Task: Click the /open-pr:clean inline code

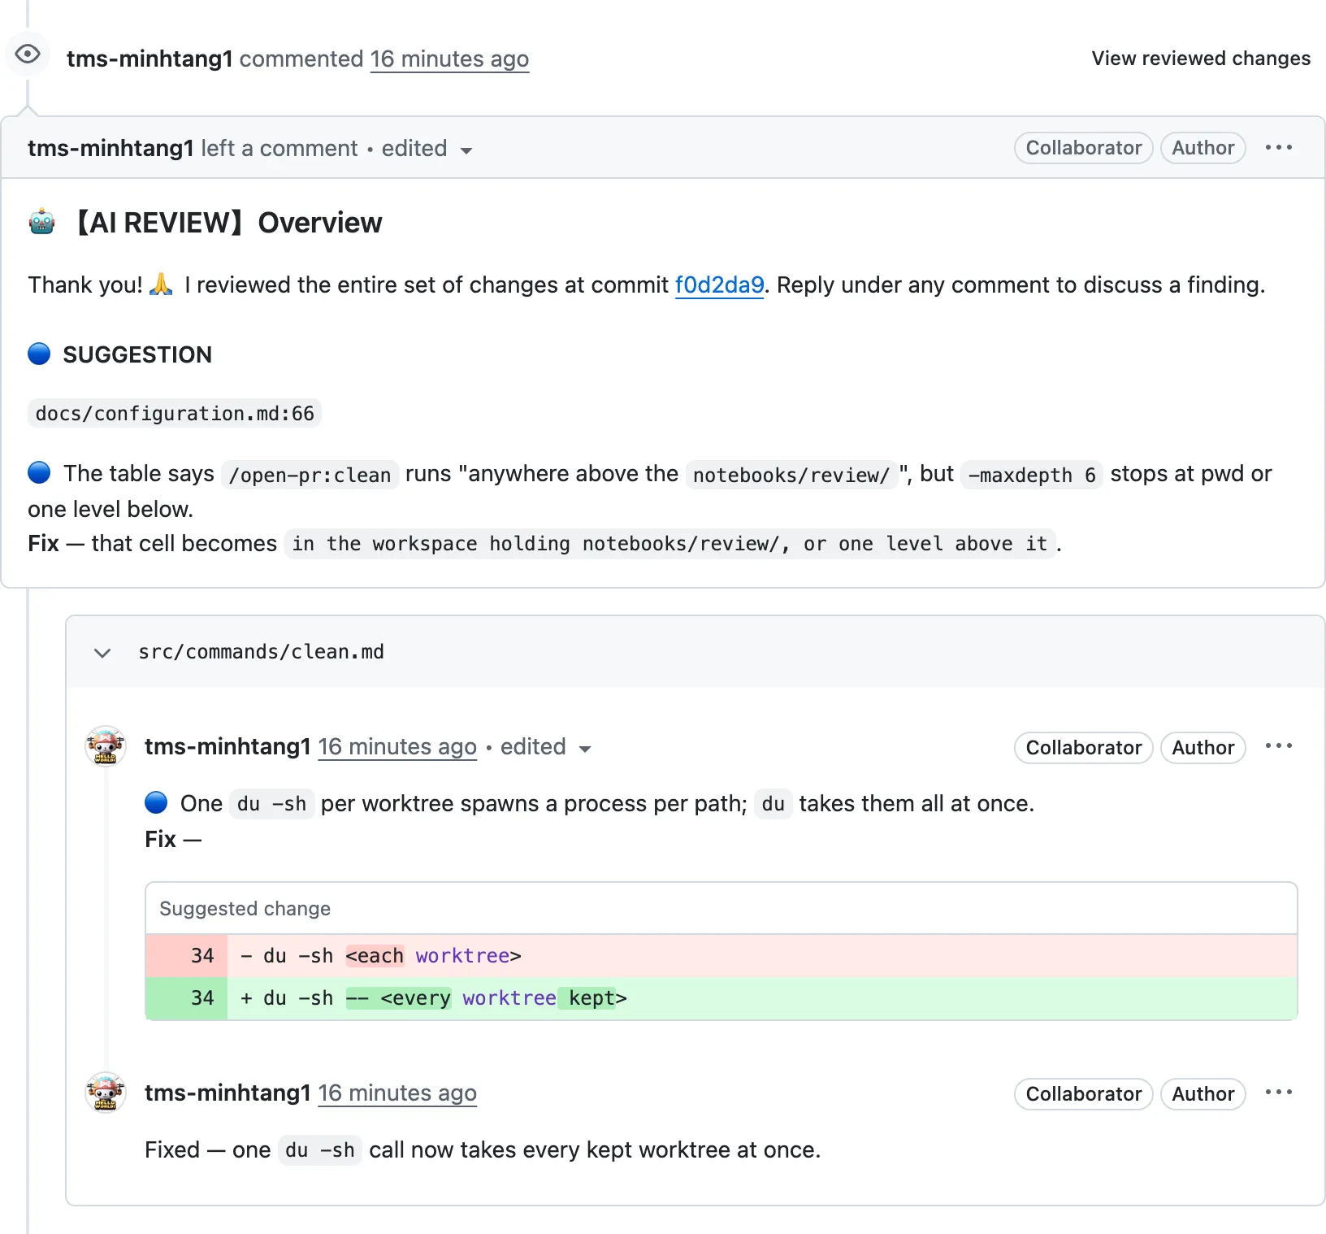Action: pyautogui.click(x=310, y=475)
